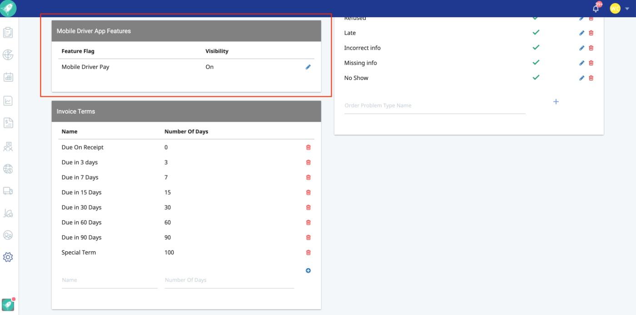Open the line chart icon in the sidebar
Screen dimensions: 636x315
8,100
